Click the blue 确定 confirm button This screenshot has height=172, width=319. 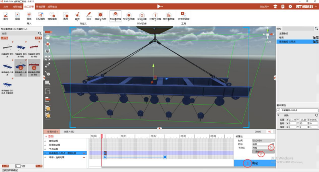coord(255,163)
